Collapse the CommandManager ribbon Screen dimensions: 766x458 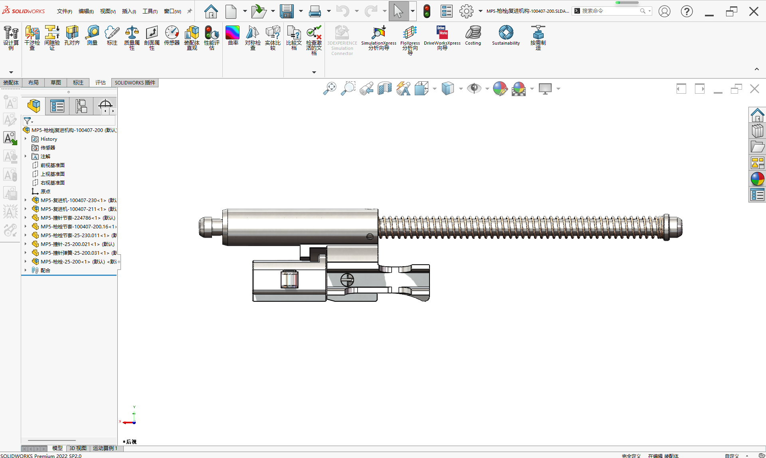click(756, 69)
